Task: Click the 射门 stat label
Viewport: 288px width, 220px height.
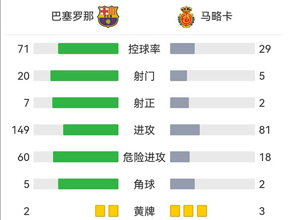Action: pos(144,76)
